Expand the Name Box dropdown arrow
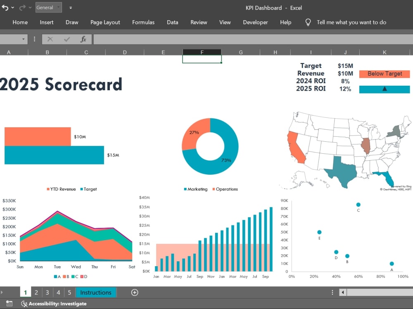This screenshot has height=309, width=413. coord(23,39)
